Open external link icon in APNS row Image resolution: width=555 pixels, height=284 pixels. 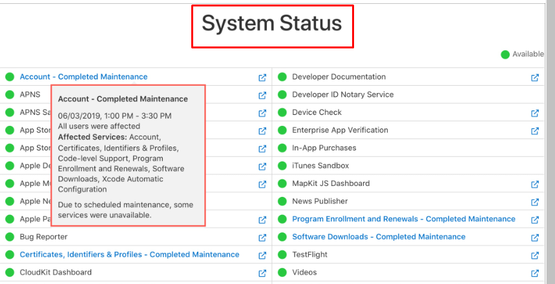point(262,95)
